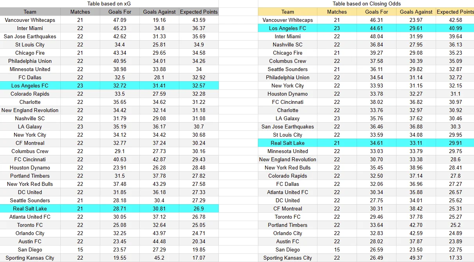The image size is (474, 262).
Task: Select the Columbus Crew cell in the Closing Odds table
Action: point(288,61)
